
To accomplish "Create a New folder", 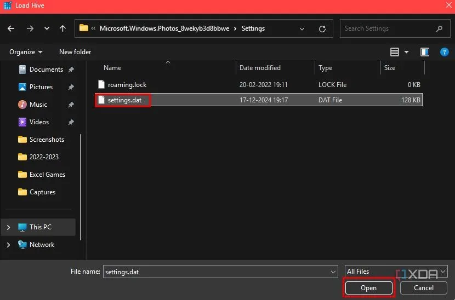I will [x=75, y=52].
